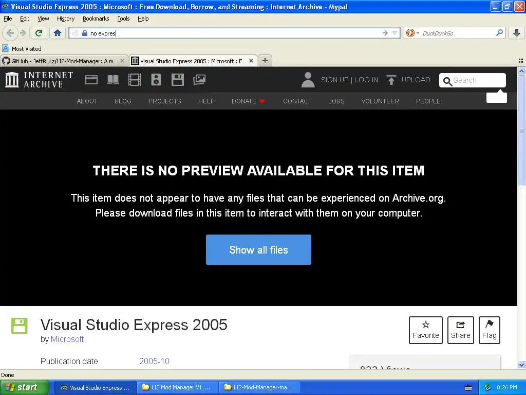Switch to LI2-Mod-Manager-ma taskbar folder
Image resolution: width=526 pixels, height=395 pixels.
[259, 388]
